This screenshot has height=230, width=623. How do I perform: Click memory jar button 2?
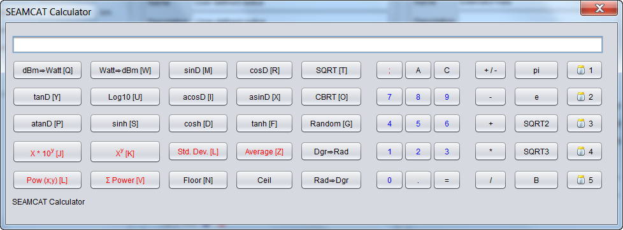584,97
